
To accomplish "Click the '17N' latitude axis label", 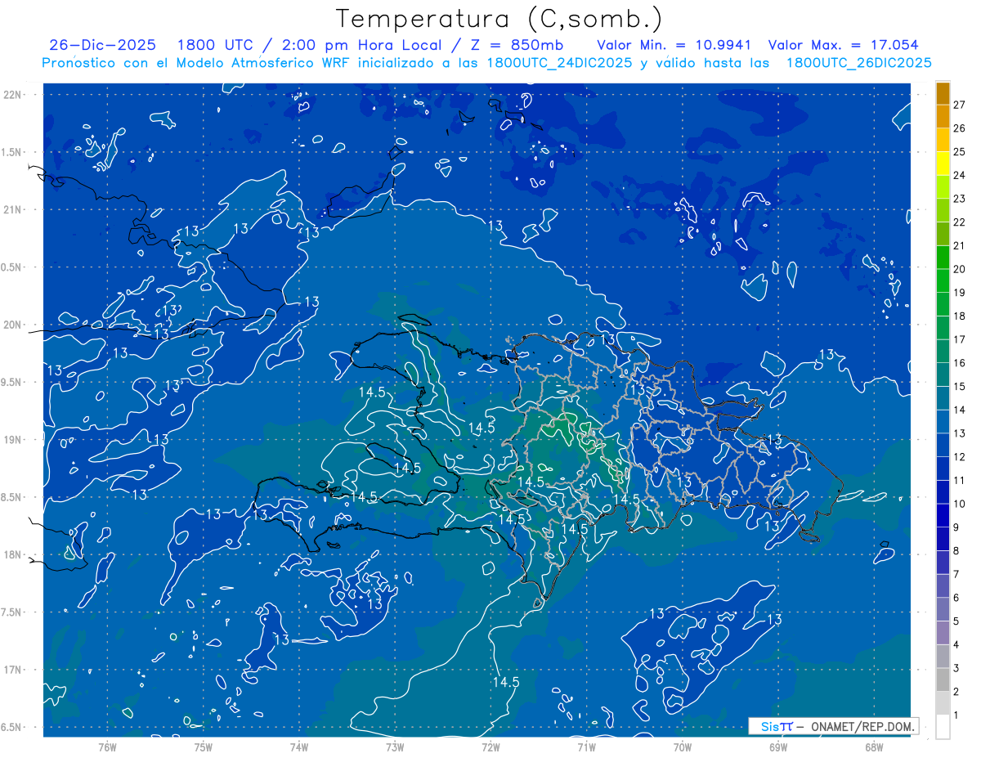I will point(13,670).
